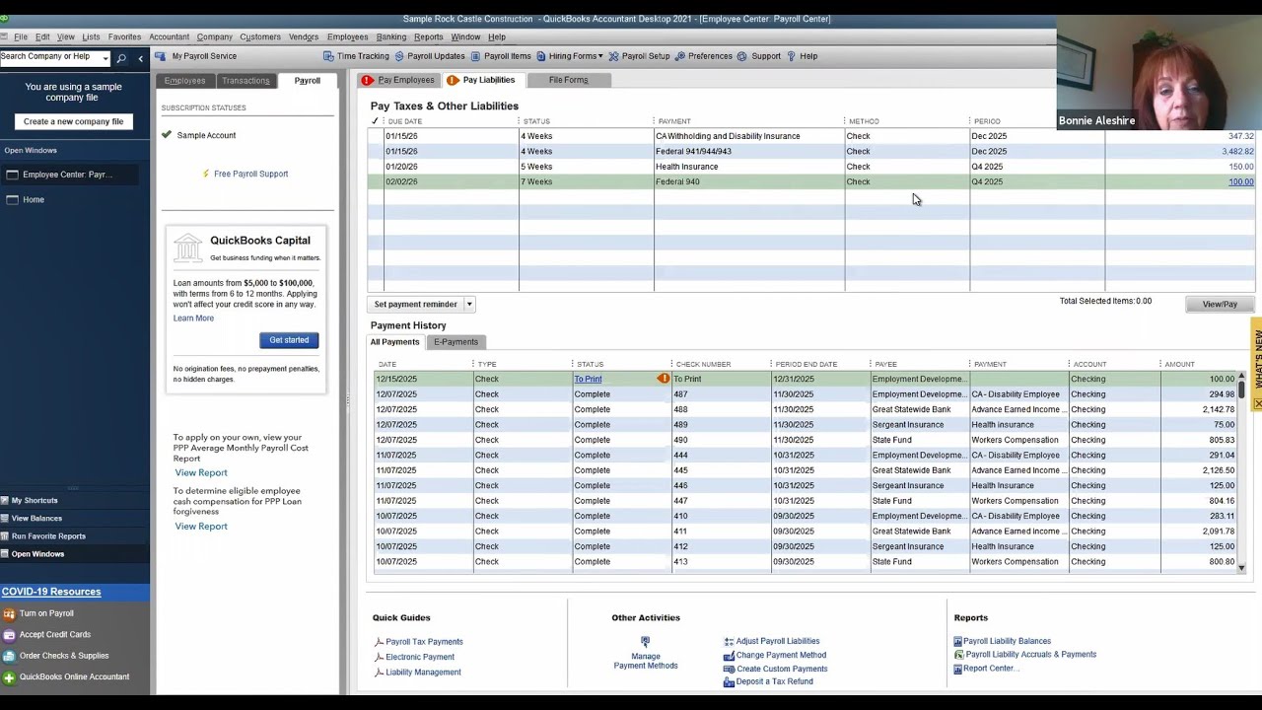Viewport: 1262px width, 710px height.
Task: Click the Federal 940 amount 100.00 link
Action: [1240, 182]
